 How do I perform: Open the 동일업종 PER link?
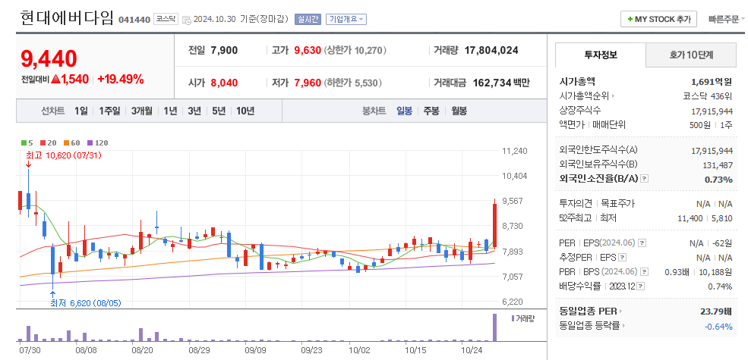click(591, 311)
